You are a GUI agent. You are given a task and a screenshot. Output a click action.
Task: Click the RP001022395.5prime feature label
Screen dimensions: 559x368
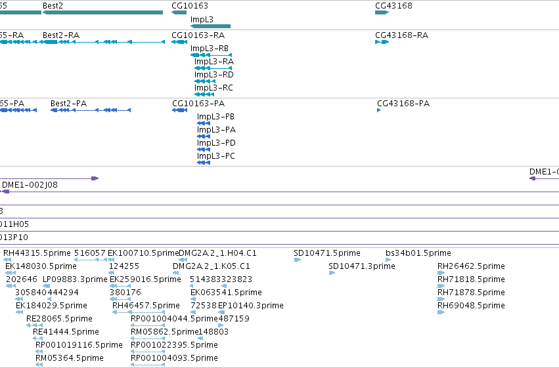[x=174, y=345]
